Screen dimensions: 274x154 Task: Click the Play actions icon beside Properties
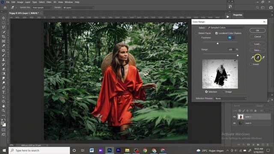pos(228,17)
